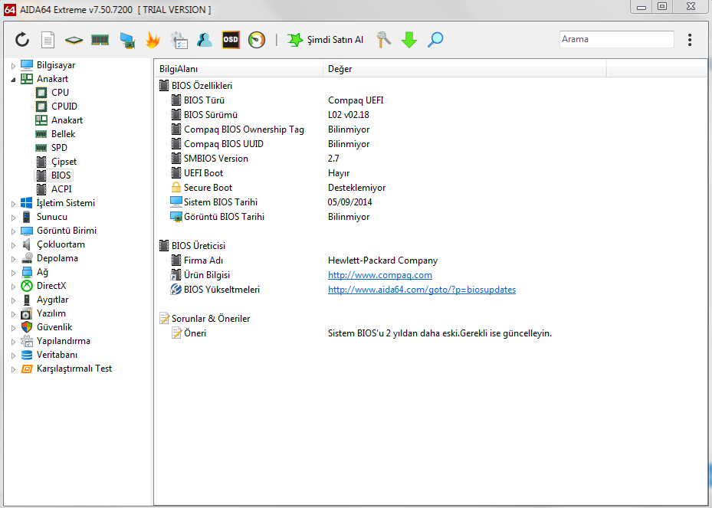This screenshot has width=712, height=508.
Task: Expand the Depolama tree node
Action: pyautogui.click(x=13, y=259)
